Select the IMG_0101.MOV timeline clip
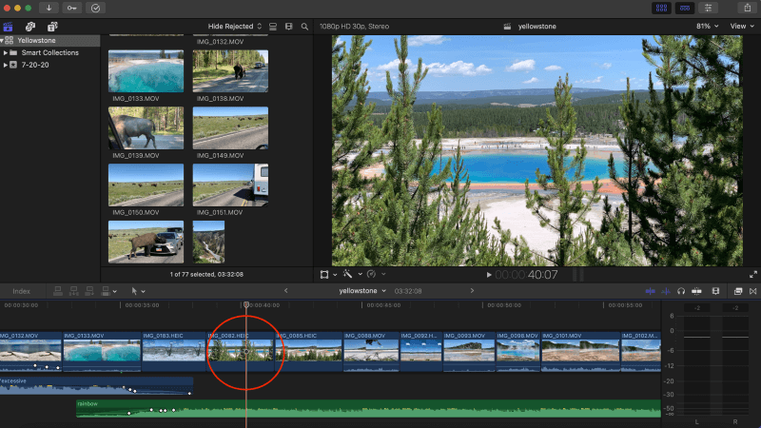Image resolution: width=761 pixels, height=428 pixels. point(580,352)
